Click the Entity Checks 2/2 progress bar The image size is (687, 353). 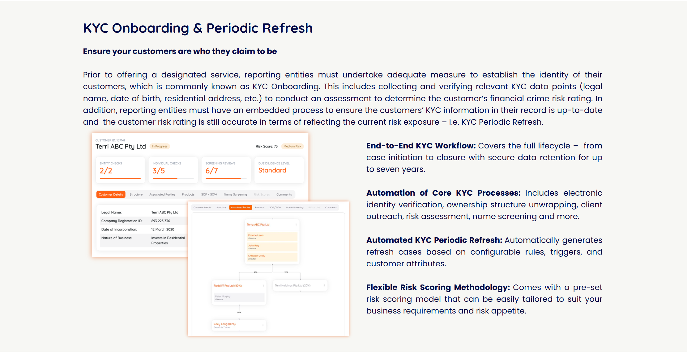coord(120,179)
